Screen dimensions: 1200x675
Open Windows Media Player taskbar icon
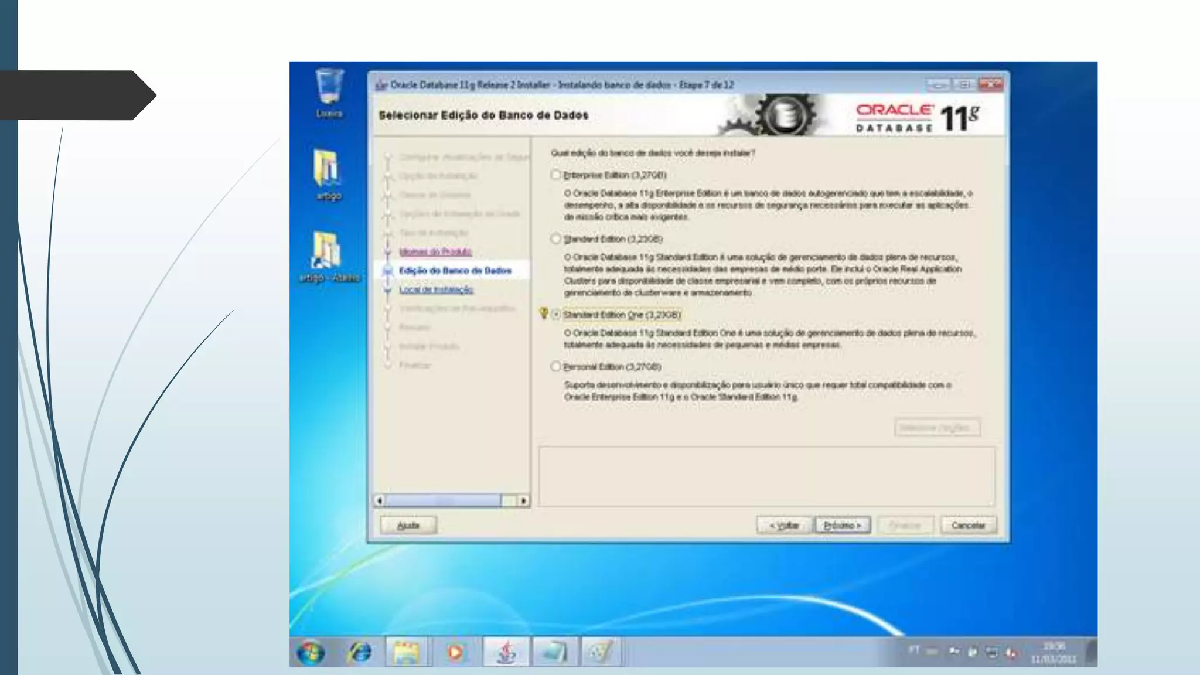[455, 652]
